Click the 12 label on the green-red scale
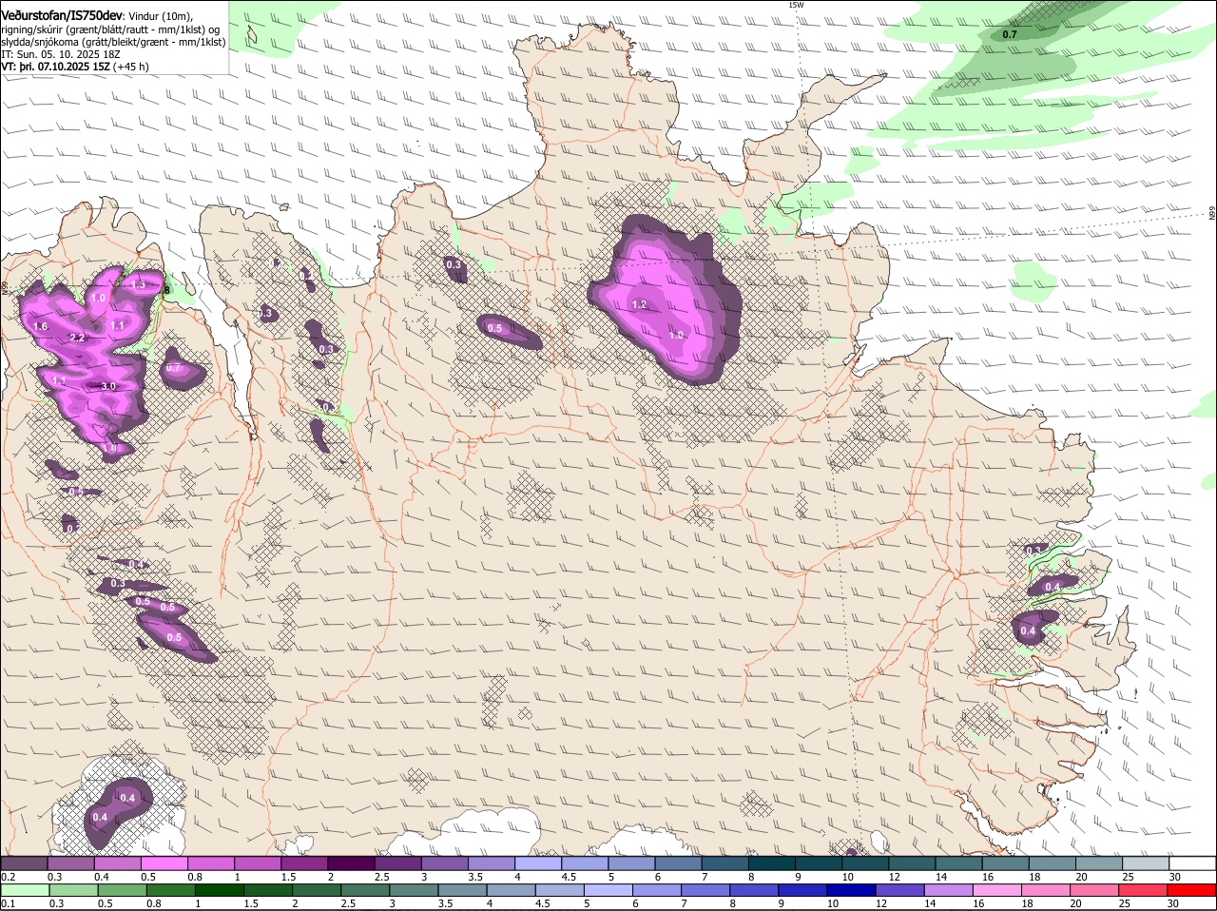 point(879,903)
